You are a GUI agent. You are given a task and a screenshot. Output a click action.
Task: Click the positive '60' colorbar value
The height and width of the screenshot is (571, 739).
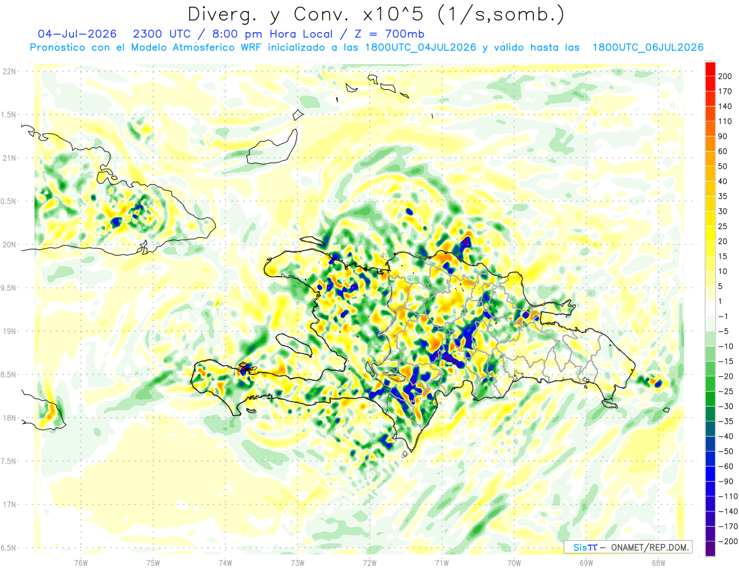coord(723,152)
